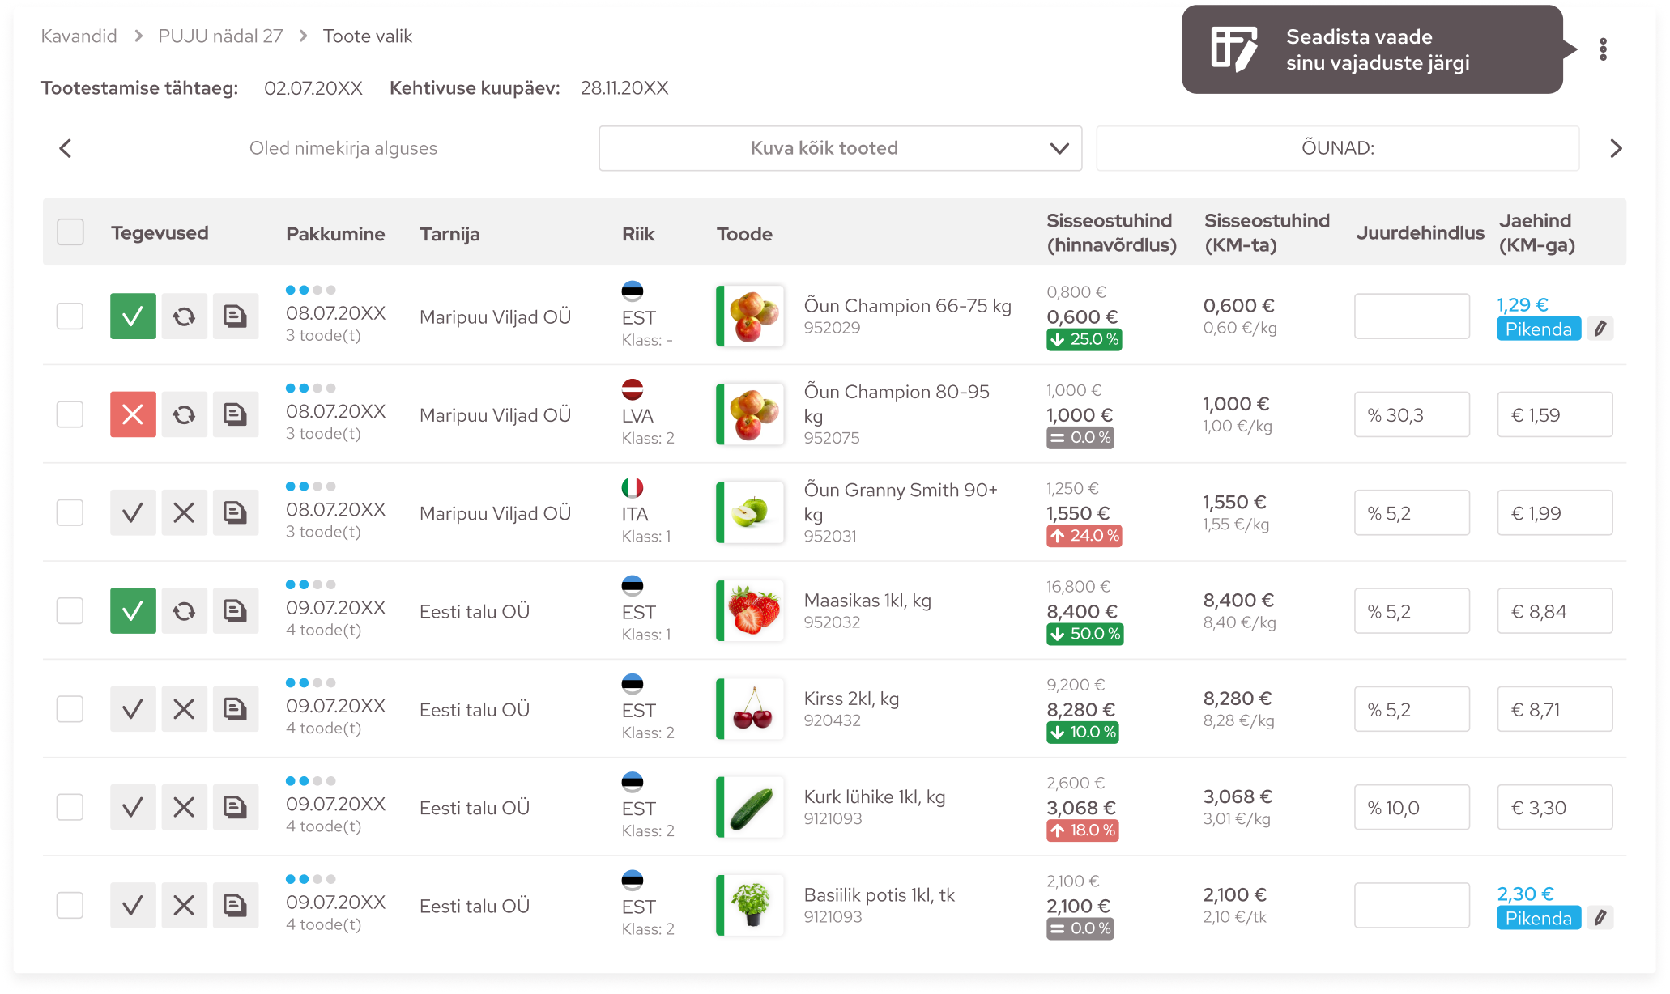Click the red rejected X for Õun Champion 80-95

133,414
